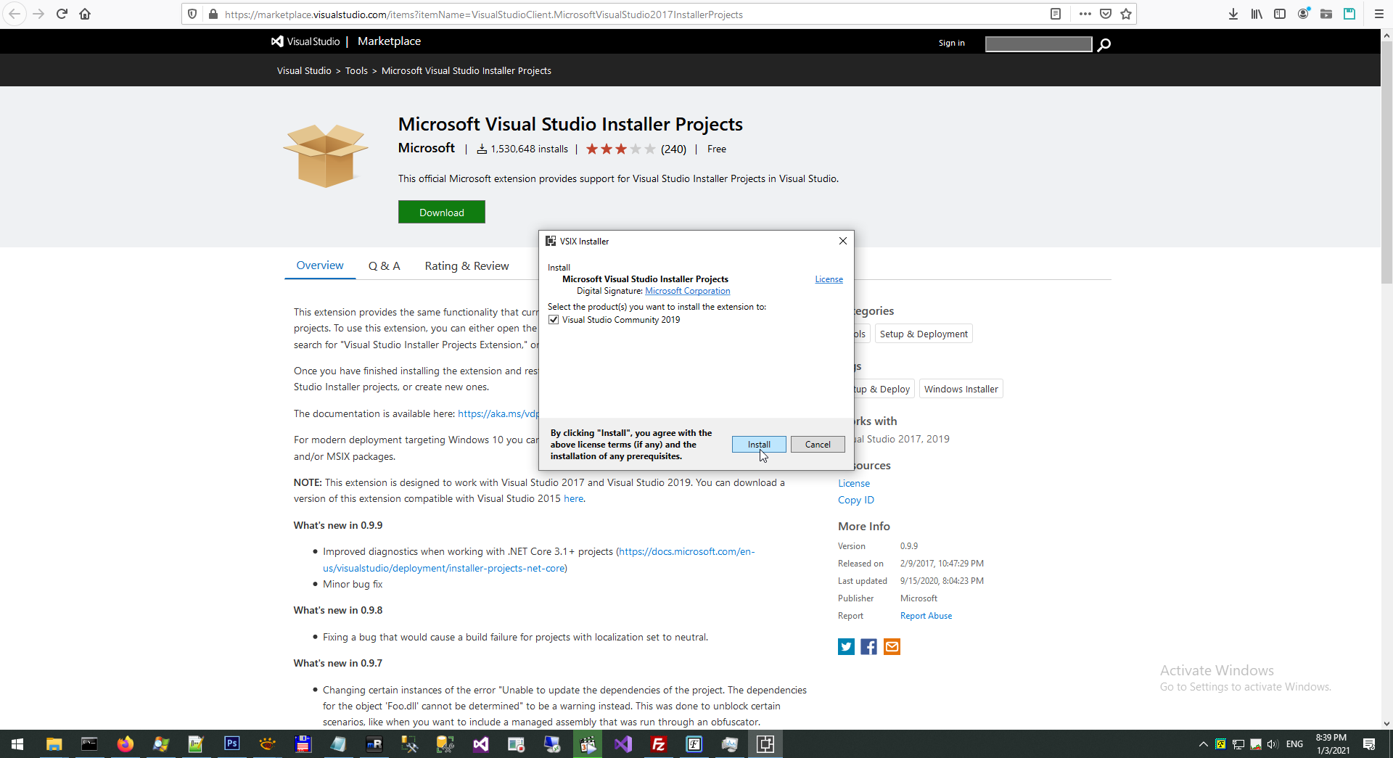Cancel the VSIX Installer dialog
This screenshot has width=1393, height=758.
tap(818, 445)
